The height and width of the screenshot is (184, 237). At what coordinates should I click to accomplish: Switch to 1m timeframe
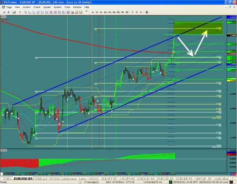(92, 12)
